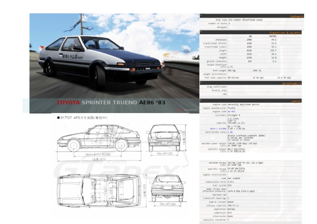317x224 pixels.
Task: Select the length 165.7 inches value
Action: [x=273, y=50]
